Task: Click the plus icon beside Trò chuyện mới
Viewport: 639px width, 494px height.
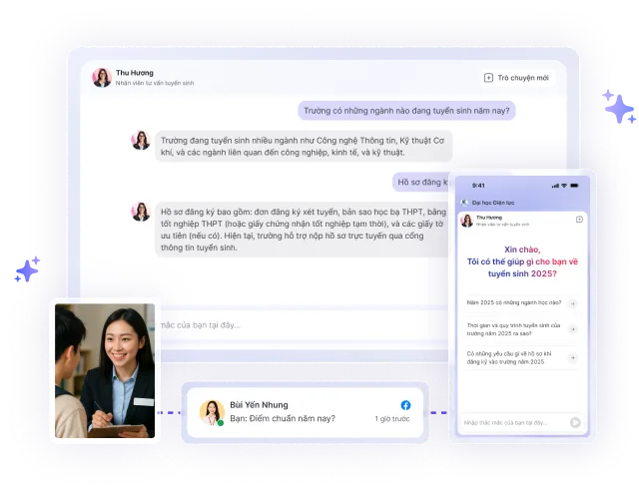Action: 488,77
